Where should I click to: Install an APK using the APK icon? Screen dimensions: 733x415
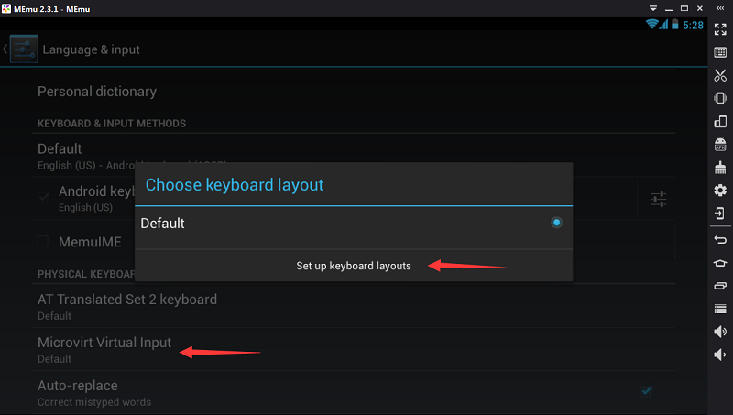click(x=720, y=145)
